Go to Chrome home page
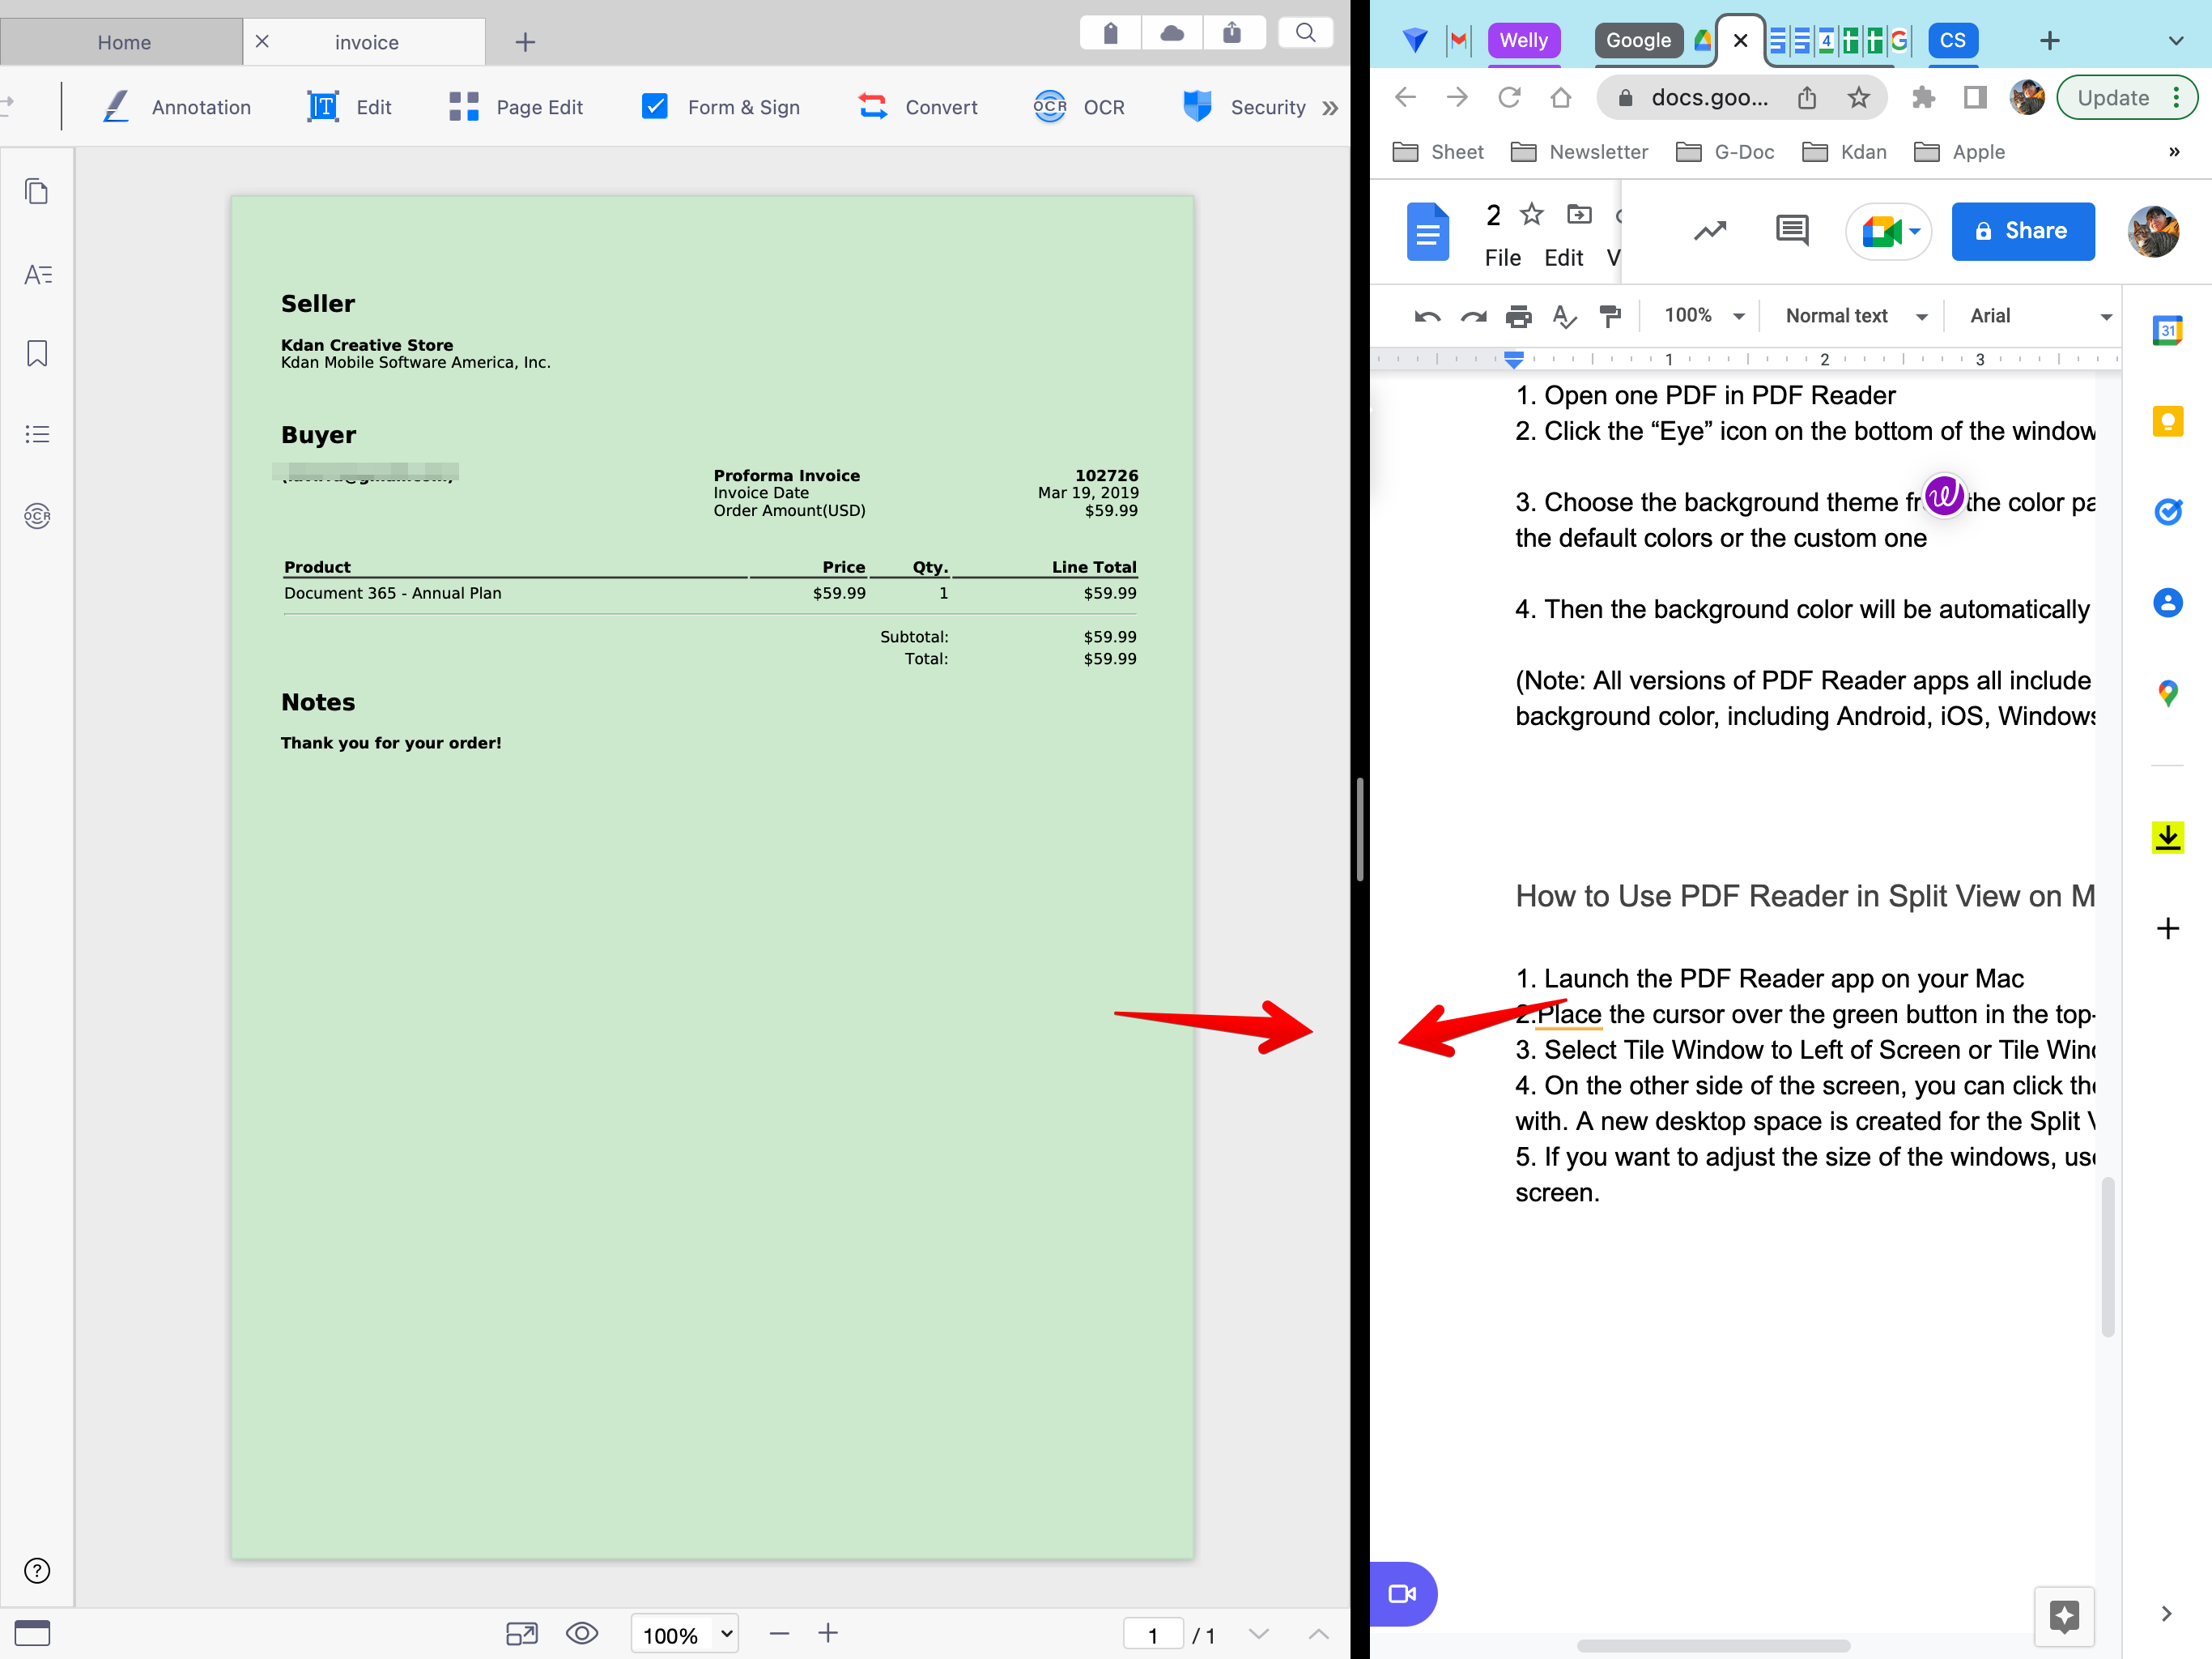The width and height of the screenshot is (2212, 1659). (x=1561, y=97)
